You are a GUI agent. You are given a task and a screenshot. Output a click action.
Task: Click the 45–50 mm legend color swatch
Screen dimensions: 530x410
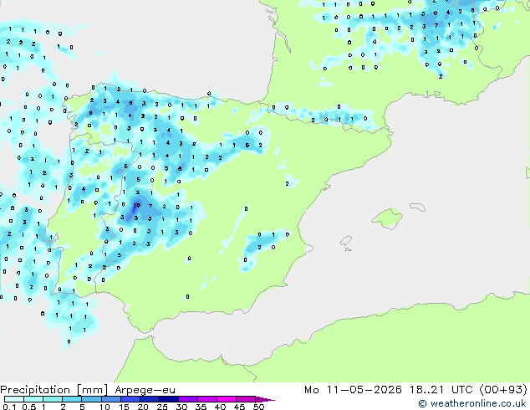point(246,399)
